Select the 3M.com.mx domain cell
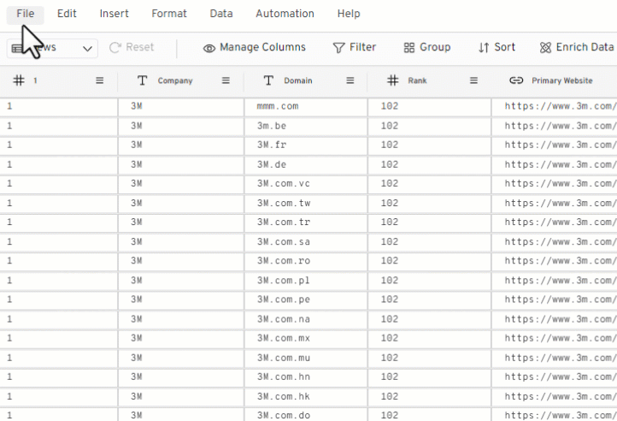The width and height of the screenshot is (617, 421). tap(306, 338)
